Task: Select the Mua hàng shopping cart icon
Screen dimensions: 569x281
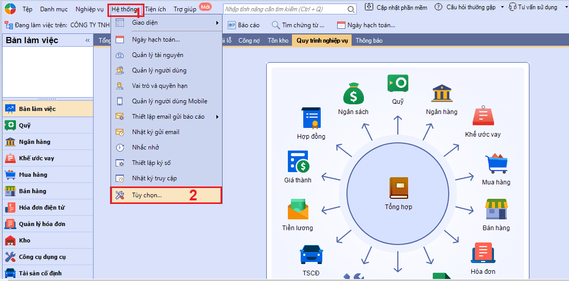Action: [x=496, y=164]
